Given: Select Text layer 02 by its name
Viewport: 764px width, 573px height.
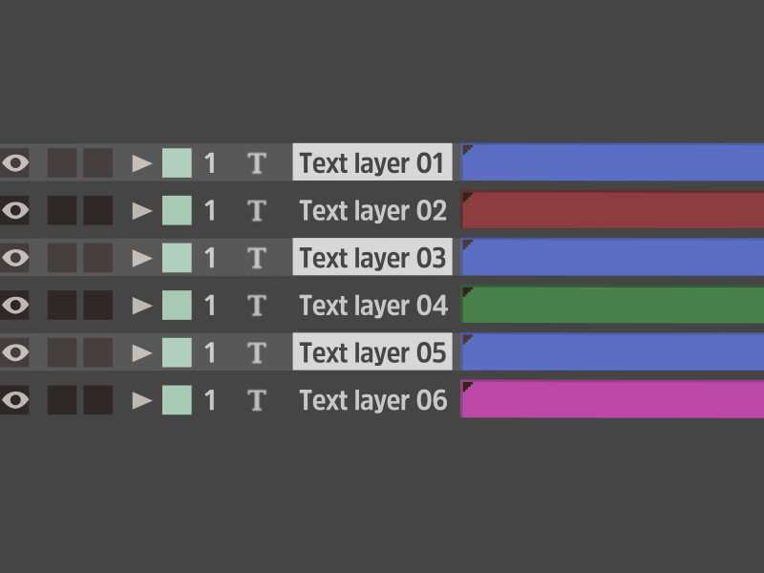Looking at the screenshot, I should pyautogui.click(x=372, y=211).
